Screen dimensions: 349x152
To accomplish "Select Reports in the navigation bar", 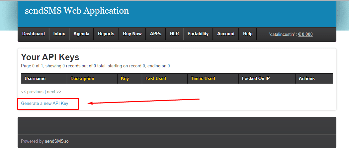I will 106,34.
